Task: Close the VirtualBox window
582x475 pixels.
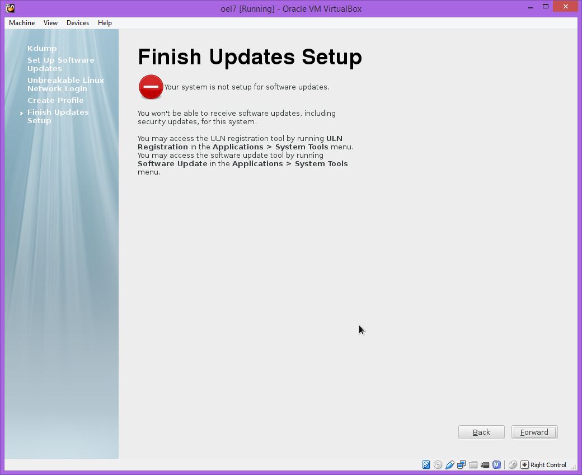Action: point(566,6)
